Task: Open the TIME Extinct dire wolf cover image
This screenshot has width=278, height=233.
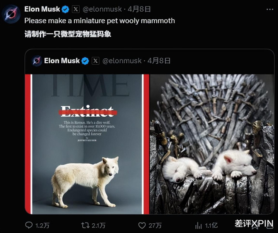Action: point(87,144)
